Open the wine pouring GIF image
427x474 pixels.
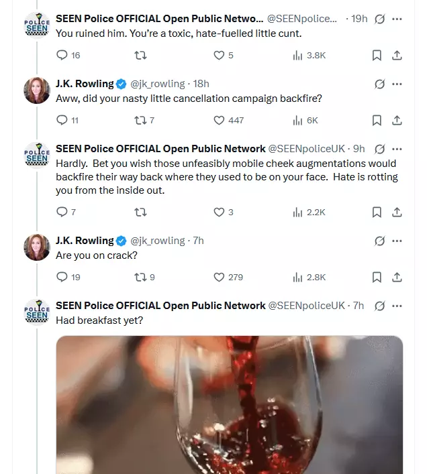coord(230,405)
